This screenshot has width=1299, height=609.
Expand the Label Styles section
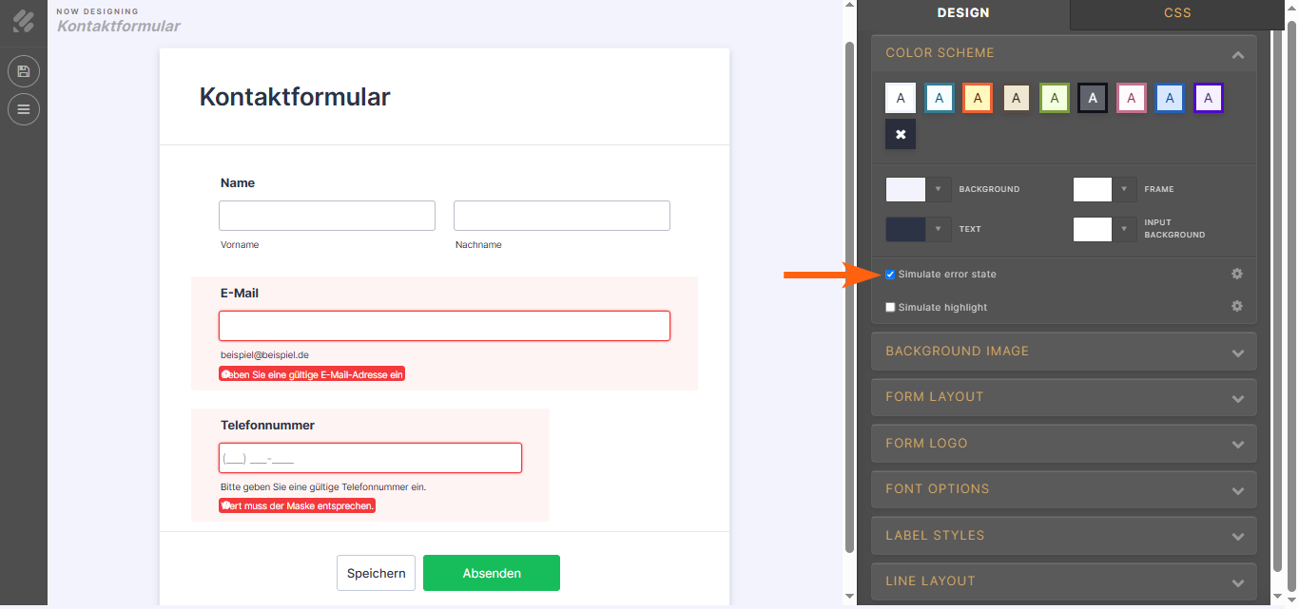pos(1064,536)
